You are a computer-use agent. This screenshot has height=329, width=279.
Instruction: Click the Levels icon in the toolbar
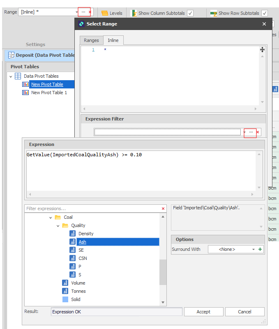pyautogui.click(x=105, y=13)
